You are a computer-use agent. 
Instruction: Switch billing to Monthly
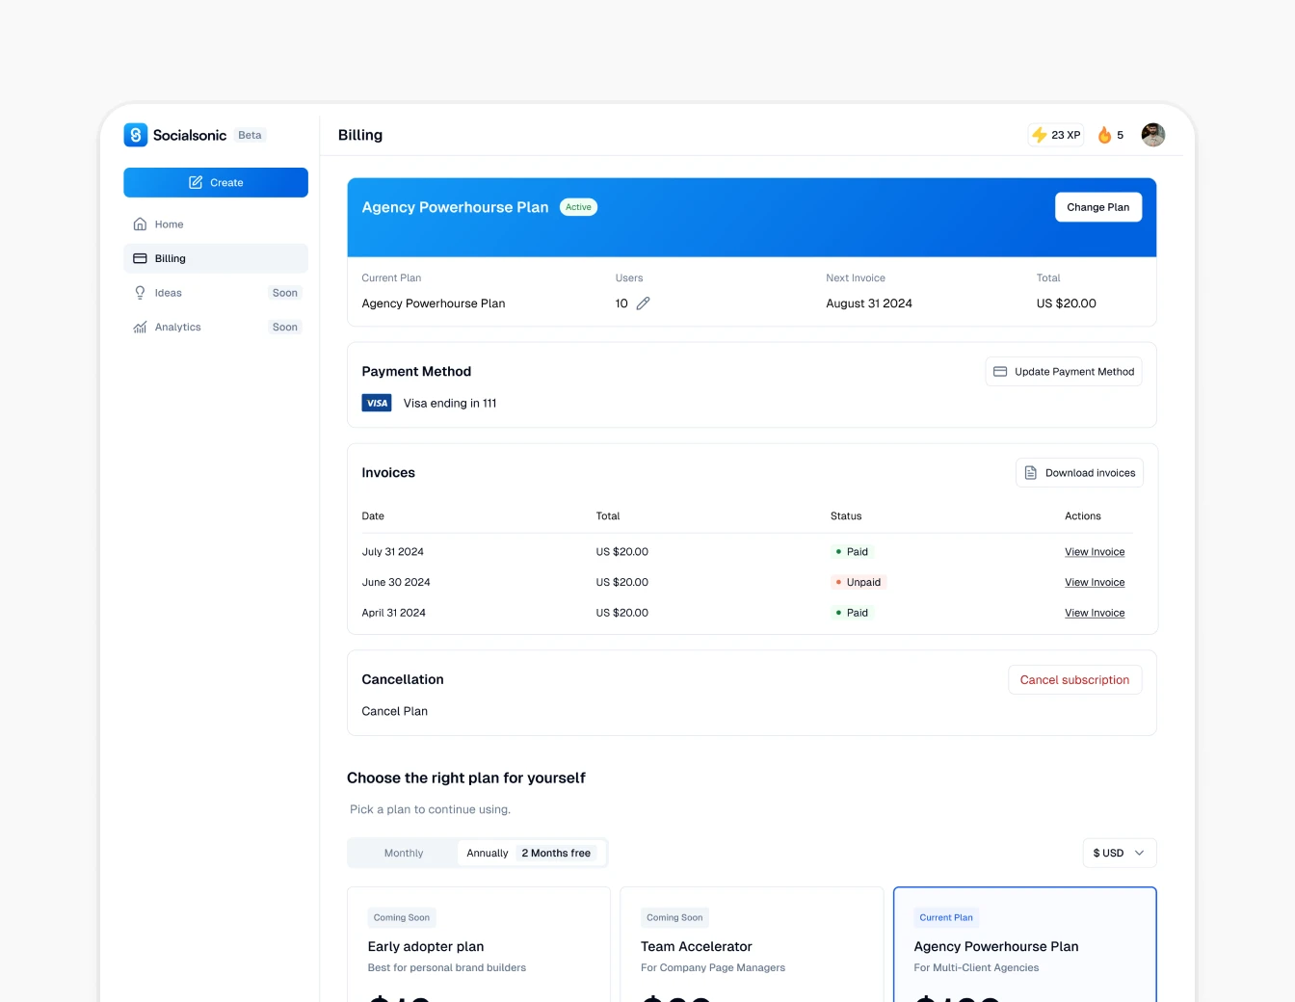[x=403, y=853]
